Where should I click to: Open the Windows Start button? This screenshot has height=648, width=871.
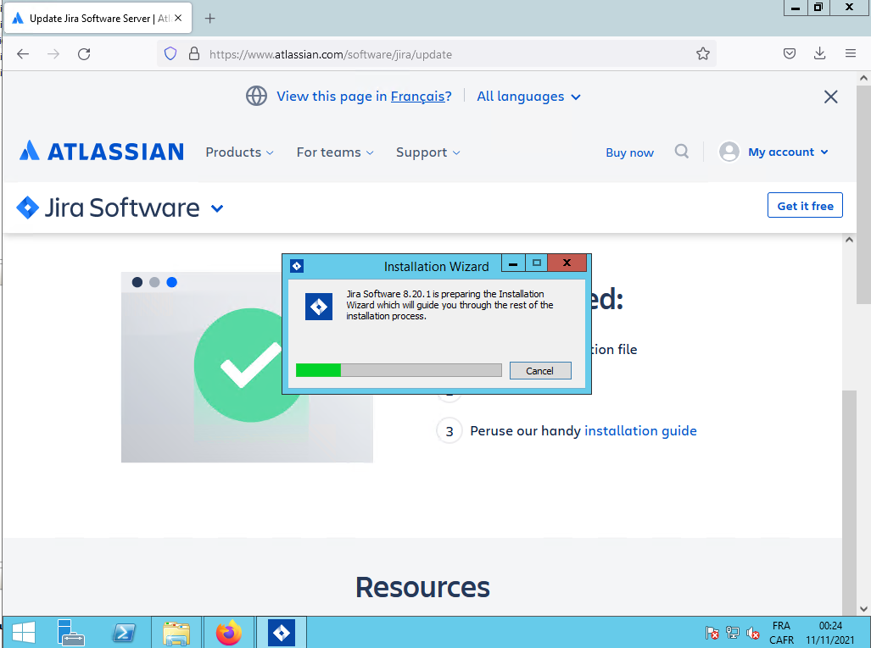pyautogui.click(x=24, y=633)
